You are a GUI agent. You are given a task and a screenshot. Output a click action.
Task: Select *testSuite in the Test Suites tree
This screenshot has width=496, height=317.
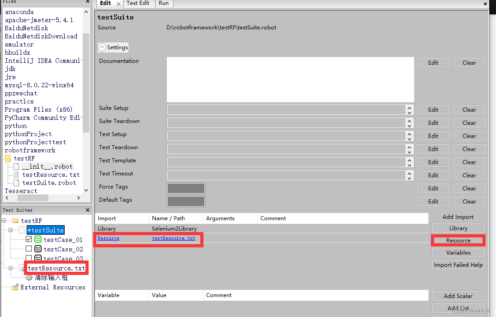46,230
